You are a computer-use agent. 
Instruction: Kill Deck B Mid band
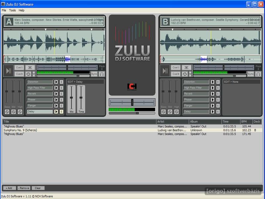tap(170, 112)
